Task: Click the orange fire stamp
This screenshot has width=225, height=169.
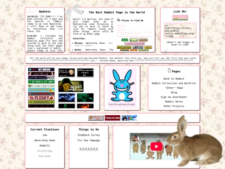Action: coord(85,106)
